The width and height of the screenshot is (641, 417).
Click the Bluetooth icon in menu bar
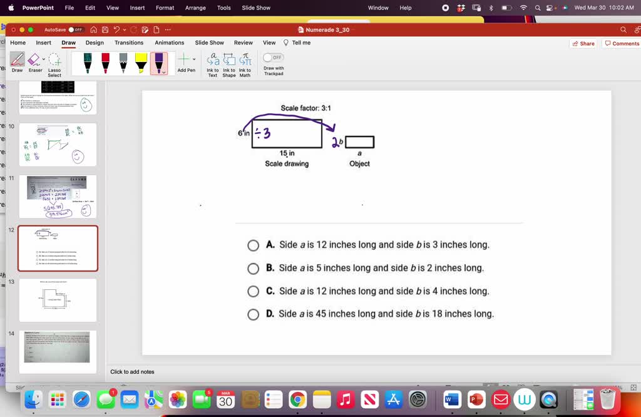click(491, 8)
